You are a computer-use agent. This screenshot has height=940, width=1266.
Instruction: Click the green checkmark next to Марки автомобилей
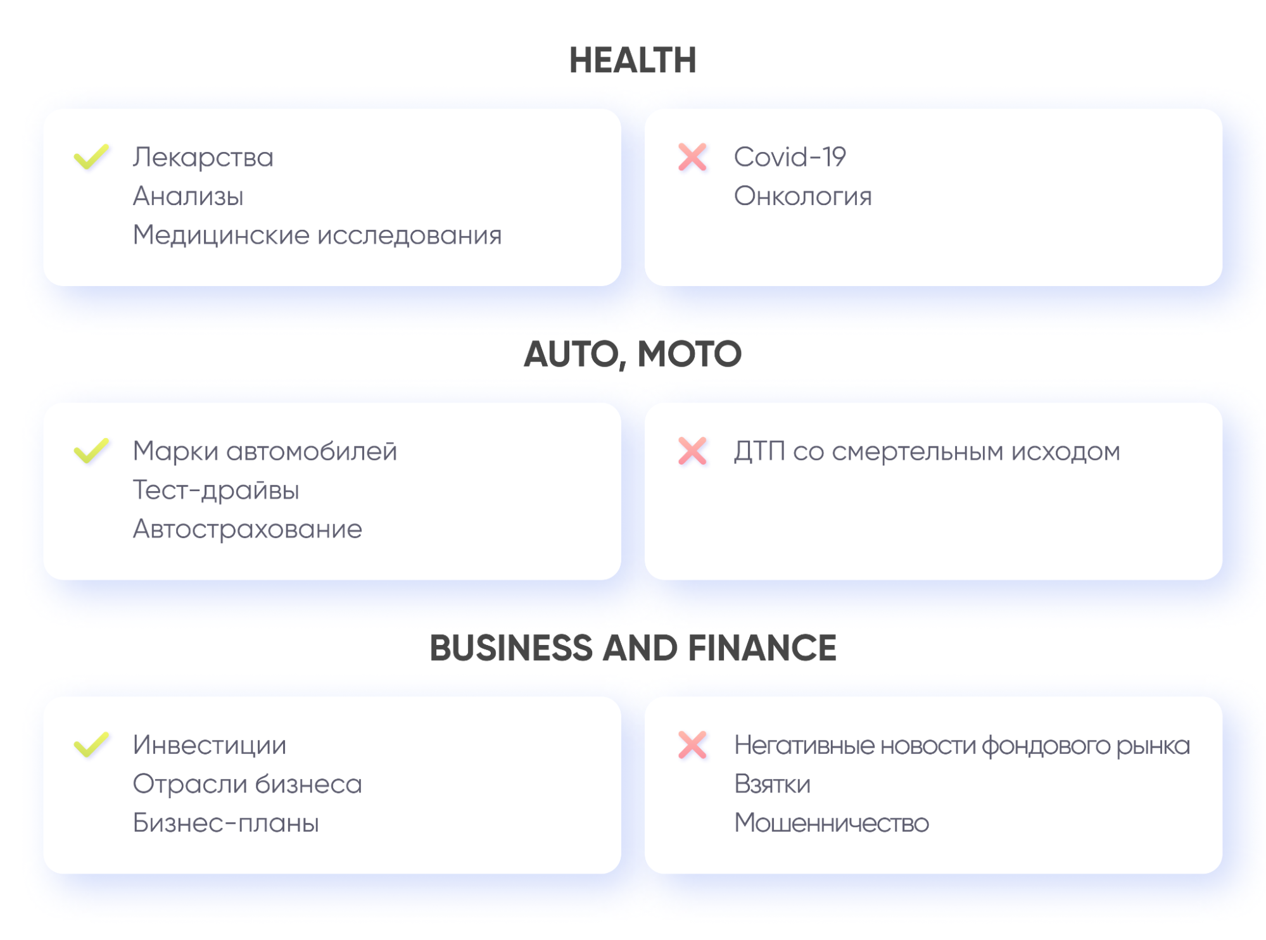(92, 451)
